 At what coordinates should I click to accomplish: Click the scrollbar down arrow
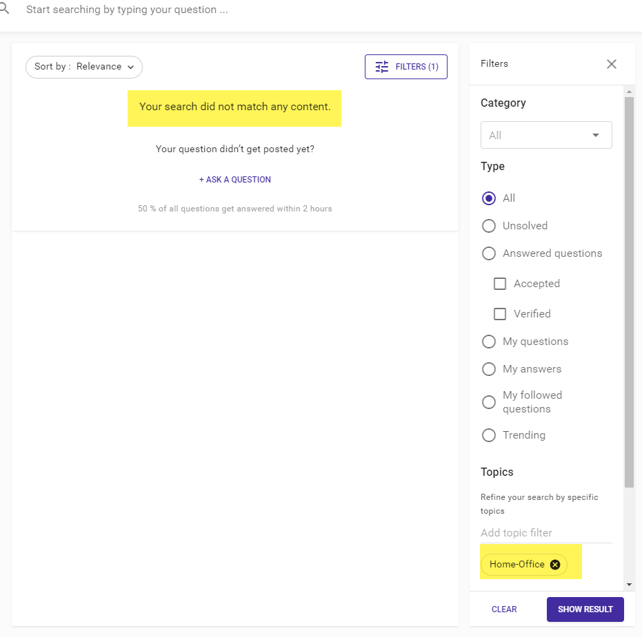(x=629, y=585)
